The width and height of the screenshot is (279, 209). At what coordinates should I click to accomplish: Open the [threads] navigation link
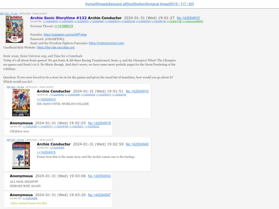tap(102, 4)
